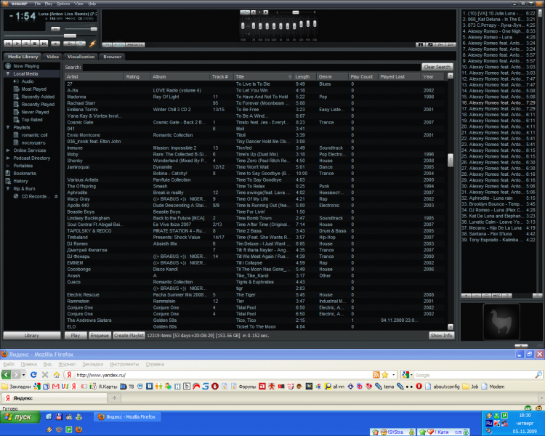
Task: Collapse the Playlists tree node
Action: tap(8, 127)
